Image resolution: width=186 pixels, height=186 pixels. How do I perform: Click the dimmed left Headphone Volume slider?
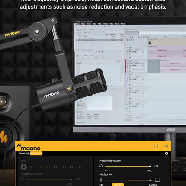pyautogui.click(x=48, y=180)
